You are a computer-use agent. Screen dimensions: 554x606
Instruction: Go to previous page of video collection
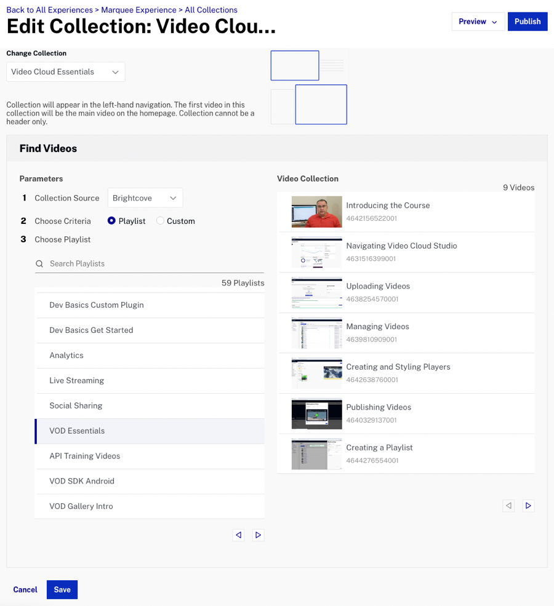click(x=508, y=506)
